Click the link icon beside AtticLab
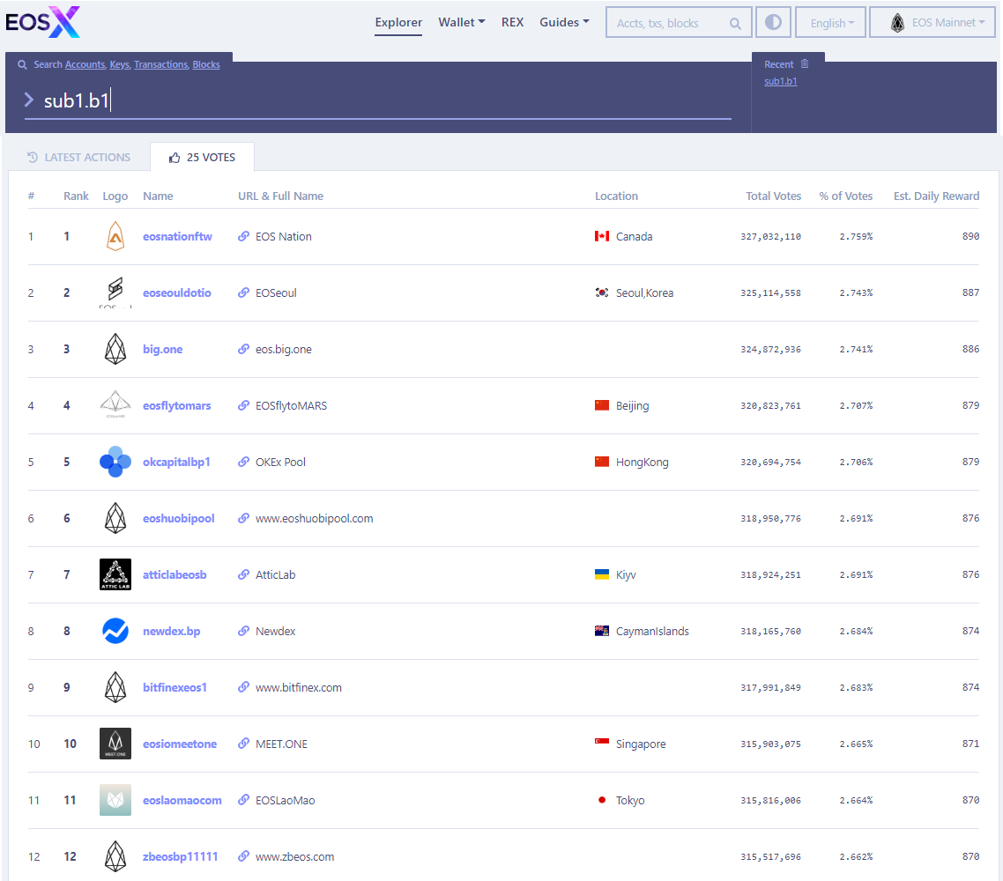This screenshot has width=1003, height=881. click(244, 574)
